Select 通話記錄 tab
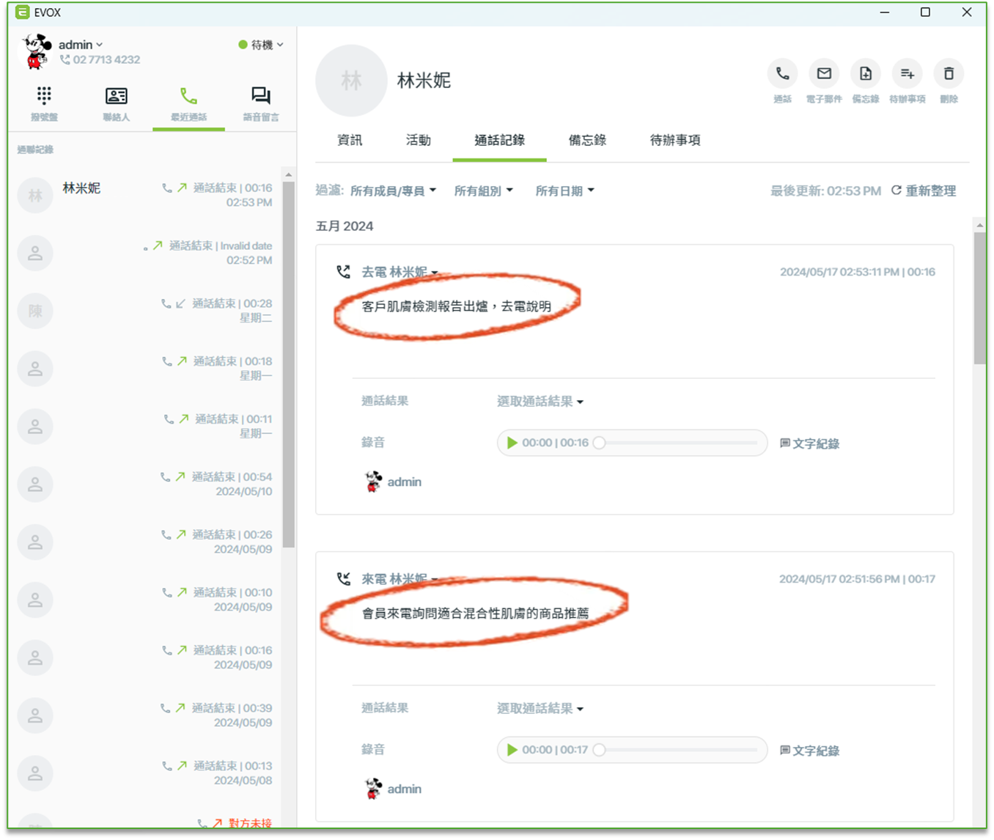Screen dimensions: 994x840 click(x=499, y=140)
